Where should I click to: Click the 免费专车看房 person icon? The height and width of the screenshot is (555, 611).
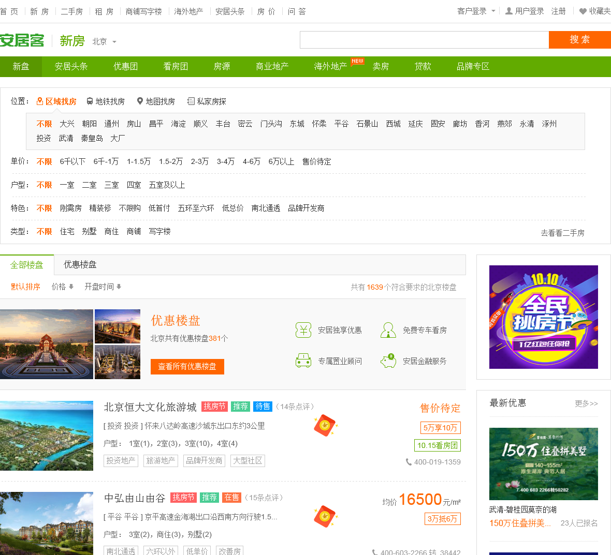[388, 330]
